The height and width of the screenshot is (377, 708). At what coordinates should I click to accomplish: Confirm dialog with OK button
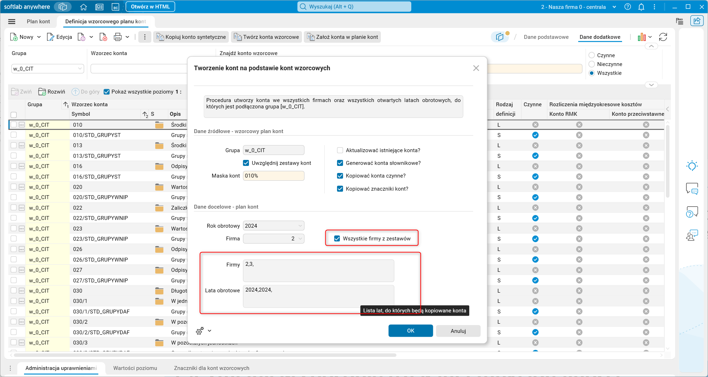pos(411,331)
